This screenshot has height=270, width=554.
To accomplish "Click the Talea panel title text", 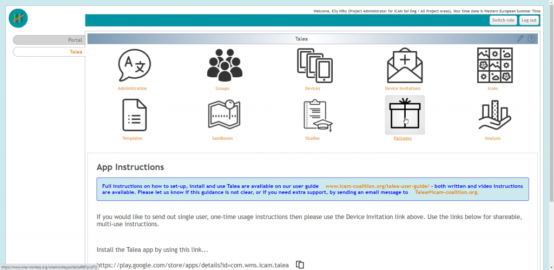I will [301, 39].
